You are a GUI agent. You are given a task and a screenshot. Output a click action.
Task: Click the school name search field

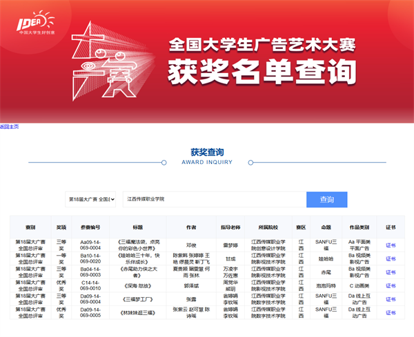215,199
